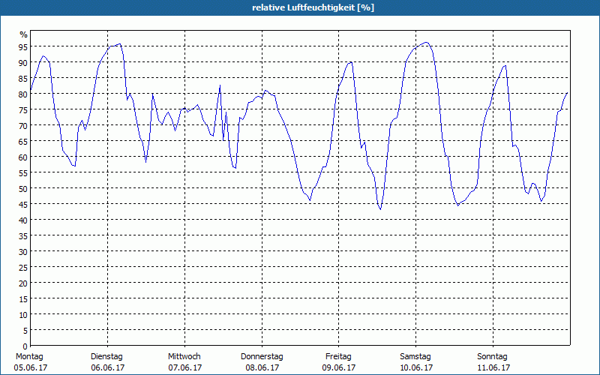Click the y-axis value '60'
The width and height of the screenshot is (600, 375).
[23, 157]
